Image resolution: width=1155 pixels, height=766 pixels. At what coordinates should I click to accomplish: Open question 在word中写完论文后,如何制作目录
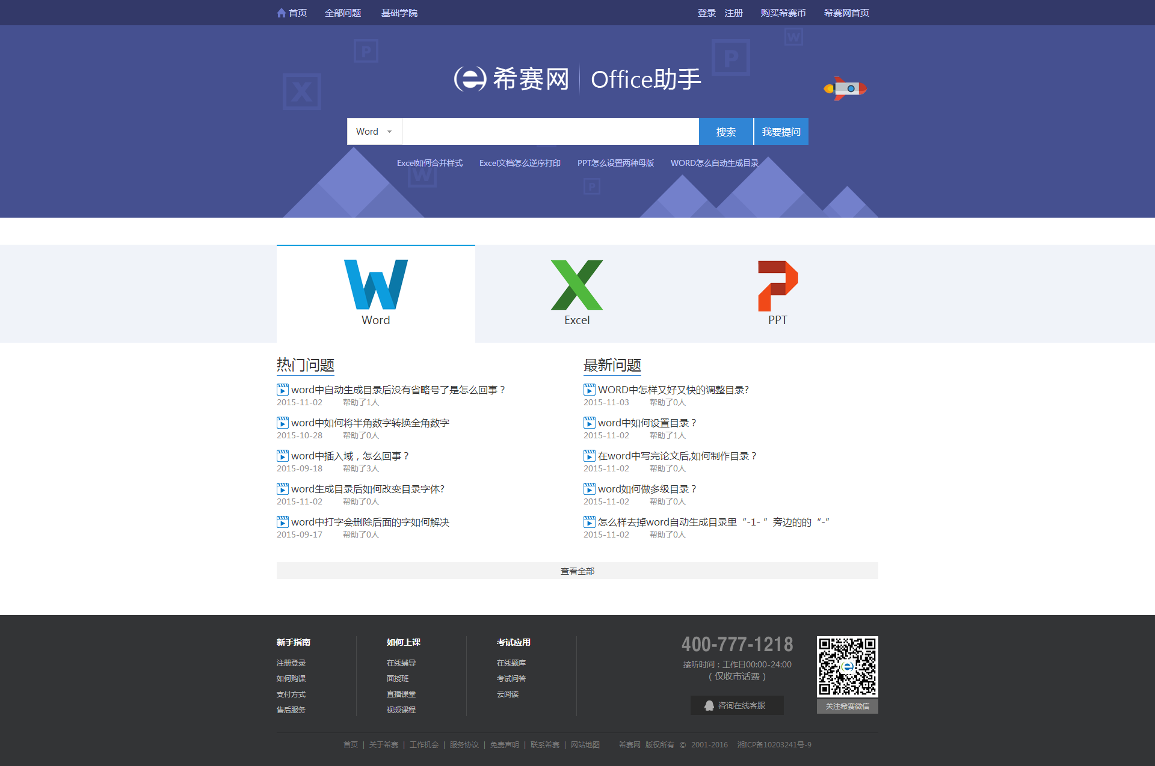click(x=677, y=456)
